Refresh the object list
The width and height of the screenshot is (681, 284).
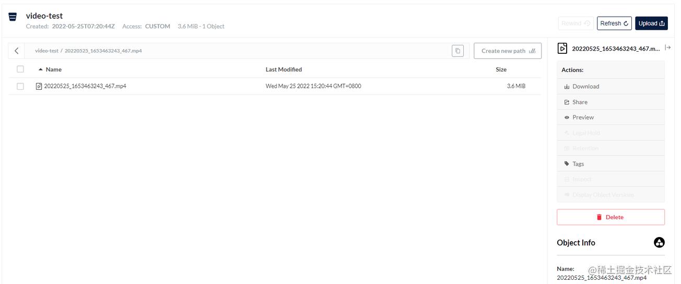[614, 23]
